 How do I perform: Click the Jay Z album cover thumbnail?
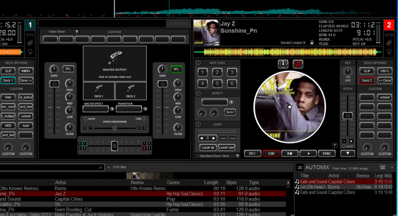point(206,33)
